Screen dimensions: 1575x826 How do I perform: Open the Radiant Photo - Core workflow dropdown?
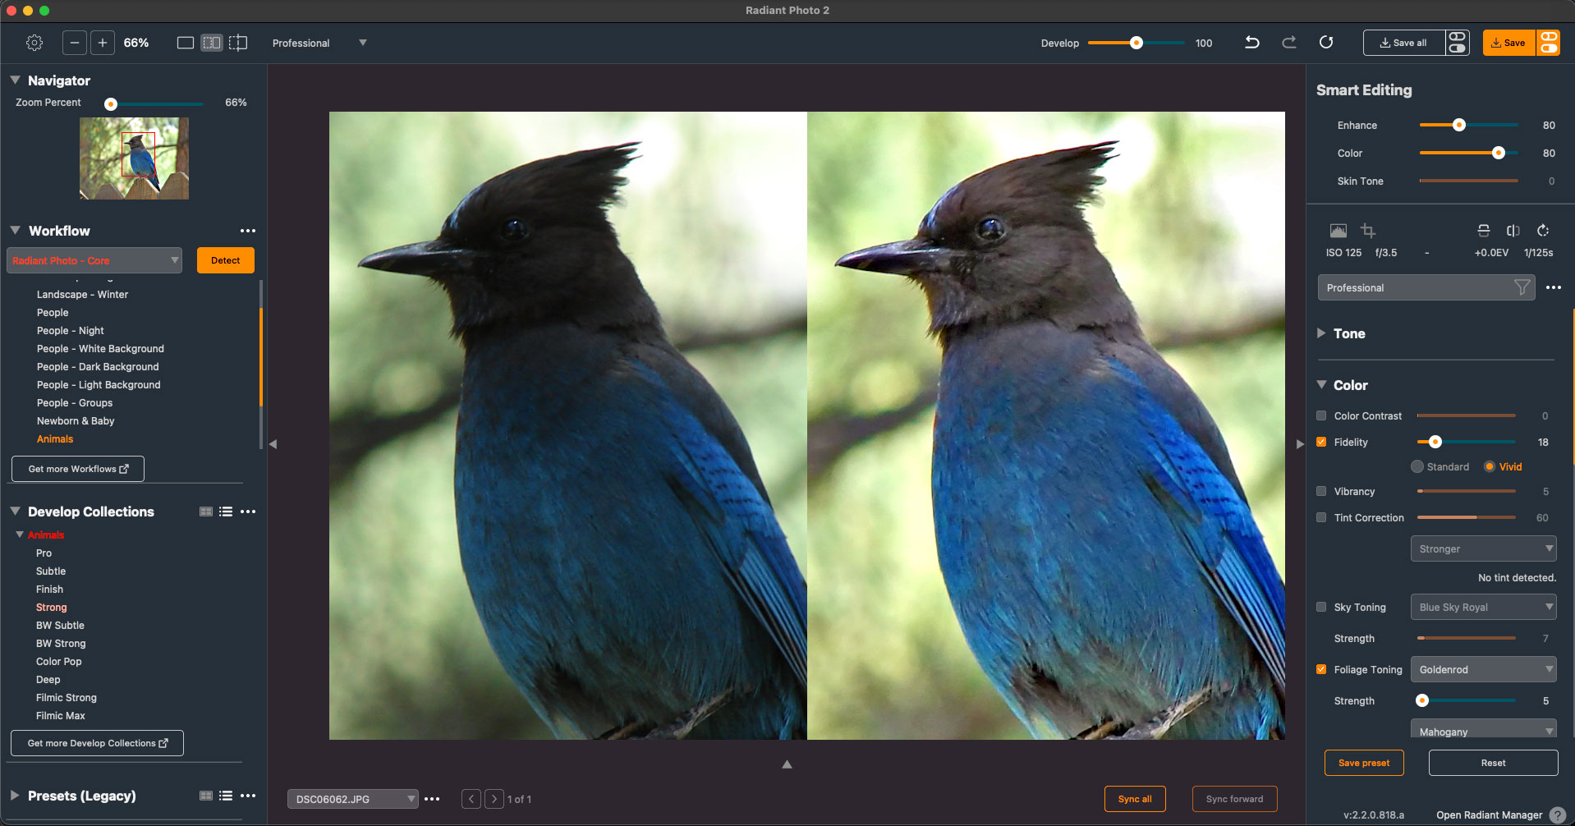(x=94, y=260)
